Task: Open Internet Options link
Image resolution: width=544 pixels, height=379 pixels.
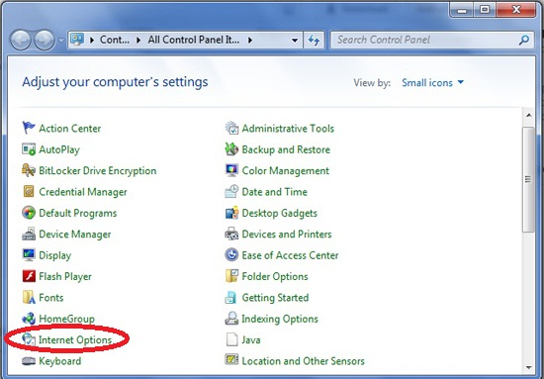Action: click(x=75, y=340)
